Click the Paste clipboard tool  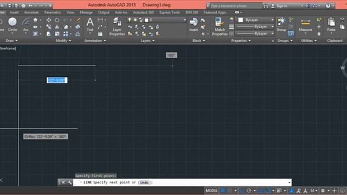coord(331,24)
